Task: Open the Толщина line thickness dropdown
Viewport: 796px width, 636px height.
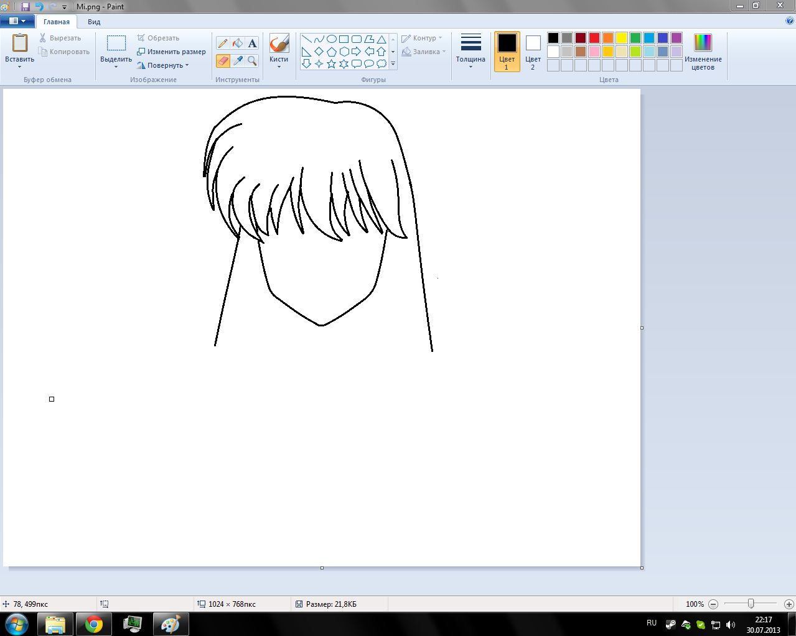Action: tap(471, 51)
